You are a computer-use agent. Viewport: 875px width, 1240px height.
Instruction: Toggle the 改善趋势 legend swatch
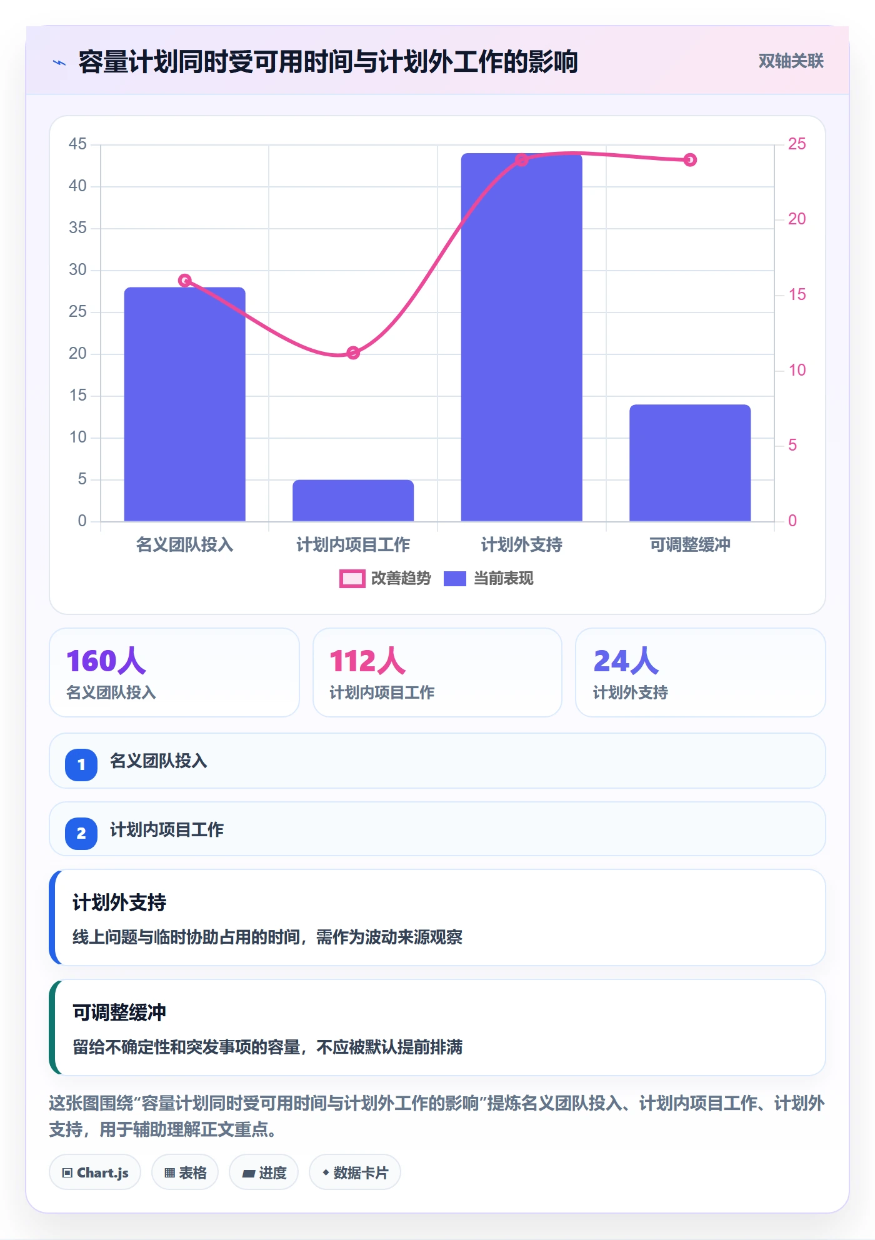click(x=352, y=579)
